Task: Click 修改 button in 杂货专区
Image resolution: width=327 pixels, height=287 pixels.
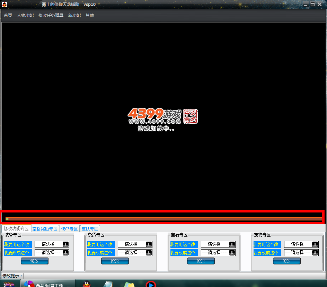Action: pos(115,261)
